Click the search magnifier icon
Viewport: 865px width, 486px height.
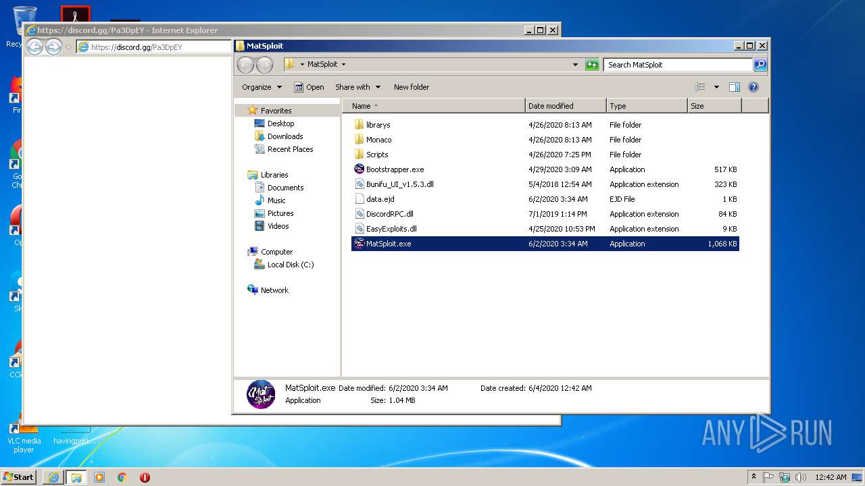click(760, 65)
